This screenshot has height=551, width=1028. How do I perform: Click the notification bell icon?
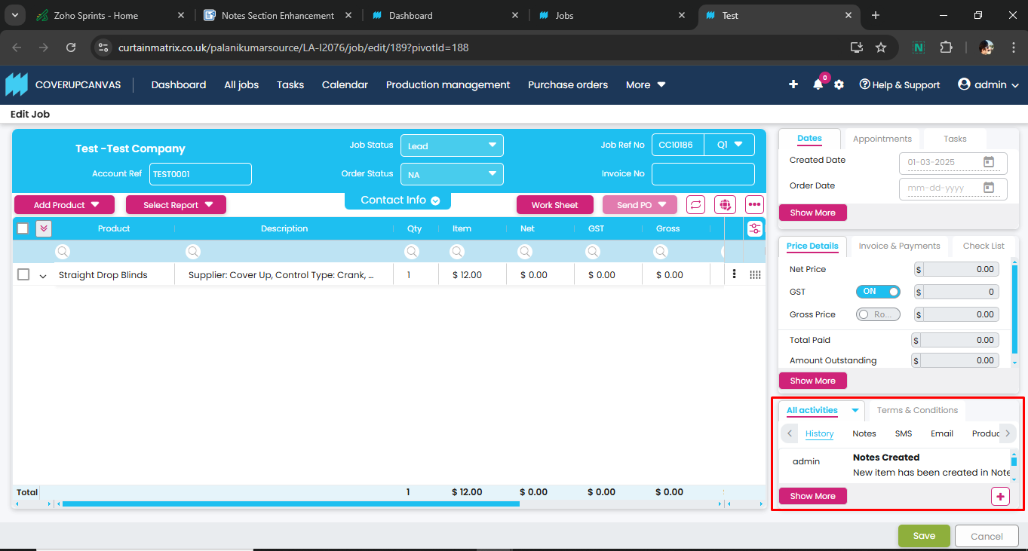(x=818, y=85)
